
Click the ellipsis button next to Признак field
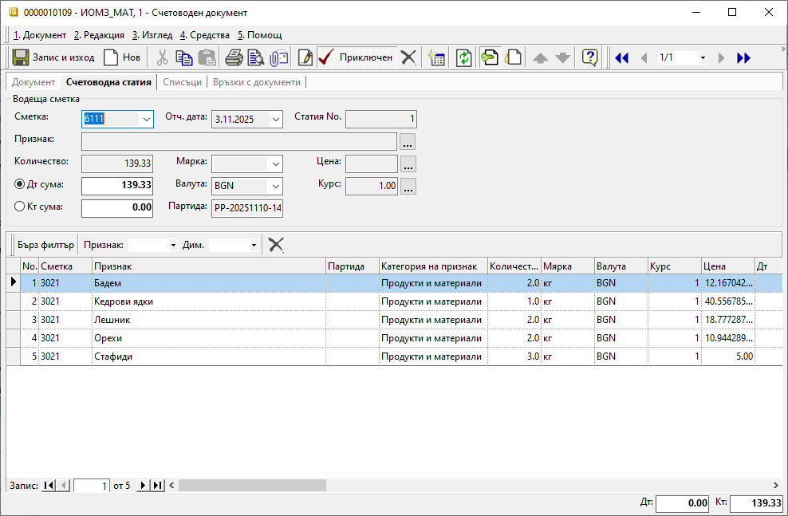(x=408, y=142)
